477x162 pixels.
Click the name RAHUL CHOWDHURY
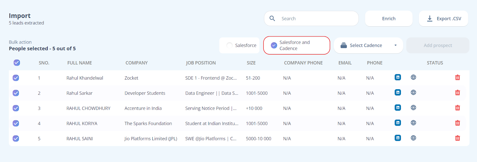point(88,108)
